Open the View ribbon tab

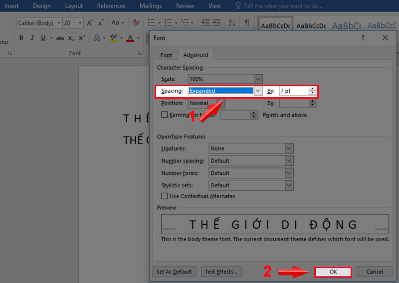point(214,6)
